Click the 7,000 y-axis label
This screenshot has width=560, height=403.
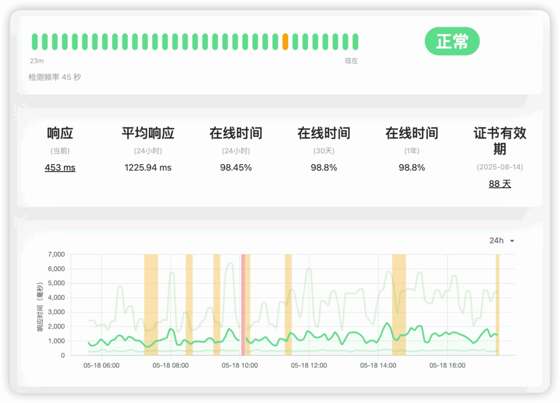56,254
